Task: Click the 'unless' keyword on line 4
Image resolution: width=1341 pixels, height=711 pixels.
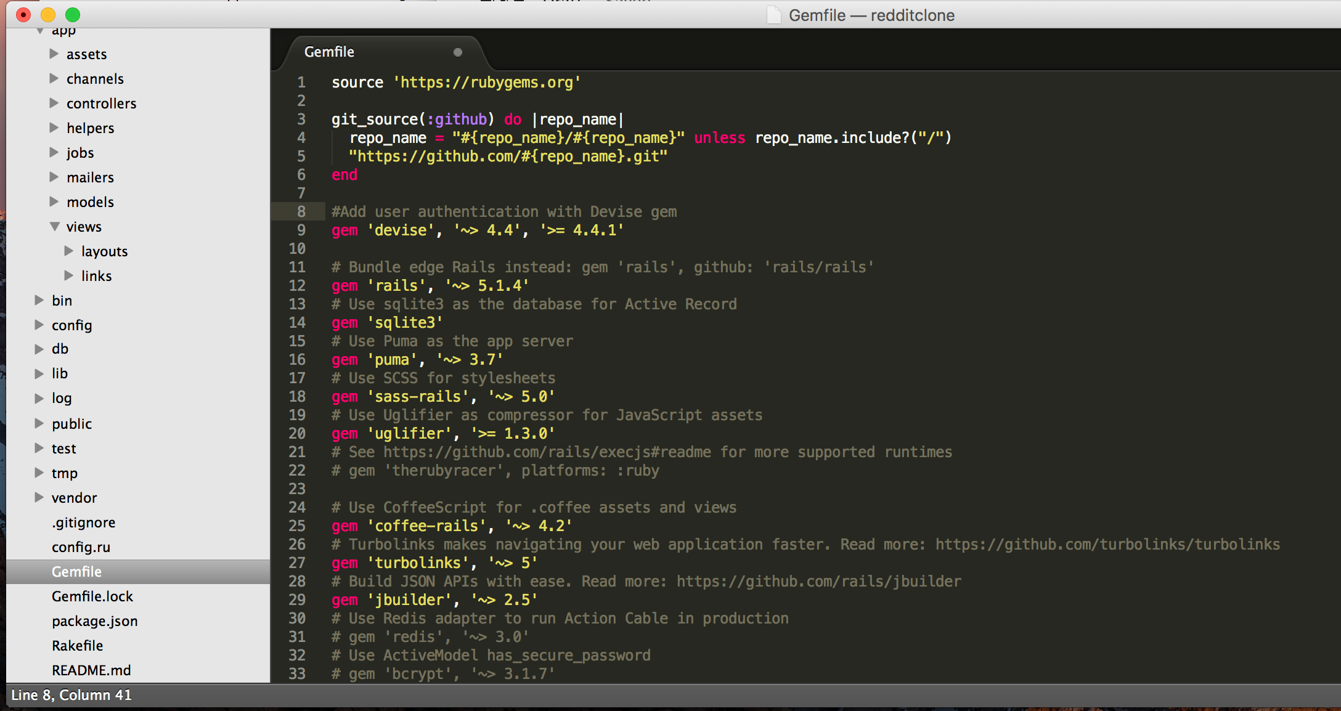Action: pyautogui.click(x=720, y=138)
